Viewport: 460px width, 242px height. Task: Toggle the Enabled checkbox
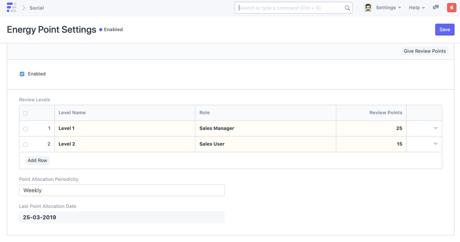click(x=22, y=74)
